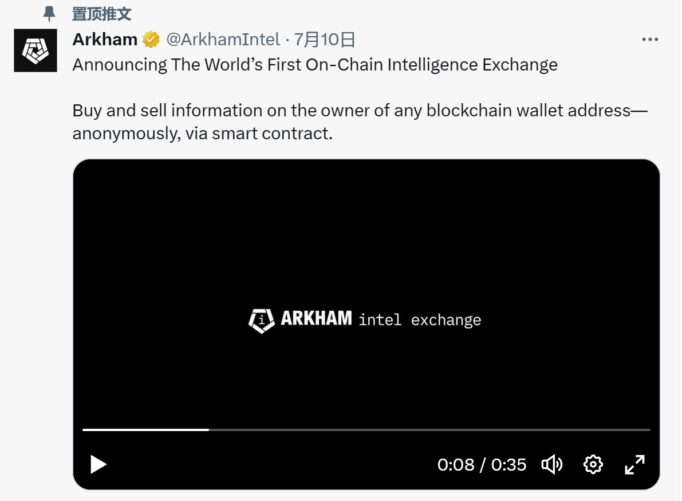The width and height of the screenshot is (682, 501).
Task: Click the 置顶推文 pinned label
Action: 102,13
